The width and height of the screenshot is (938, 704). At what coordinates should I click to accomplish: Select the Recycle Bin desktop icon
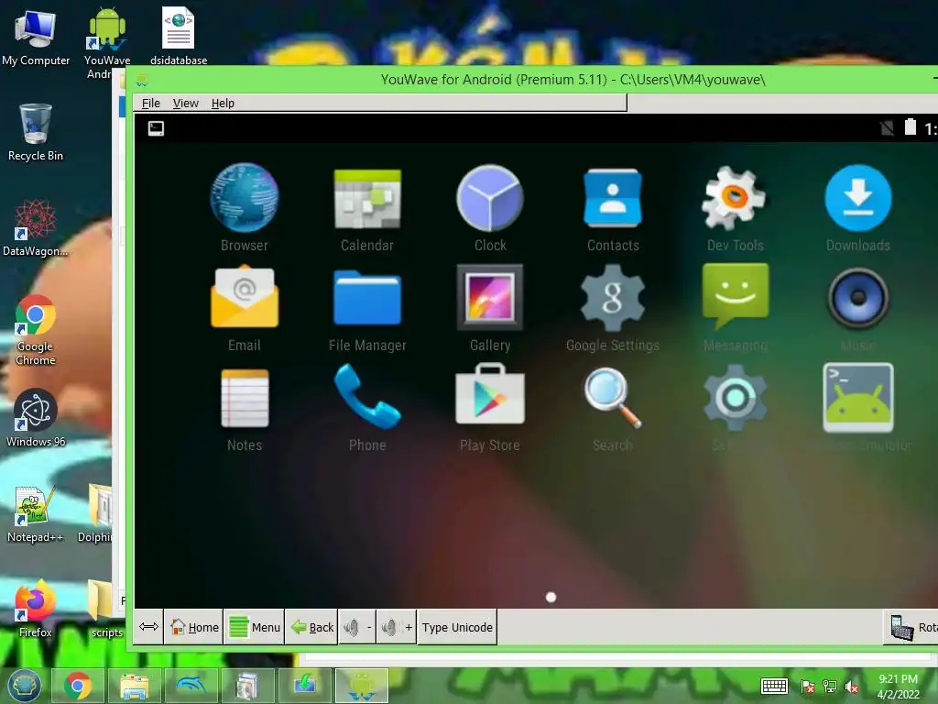tap(36, 132)
